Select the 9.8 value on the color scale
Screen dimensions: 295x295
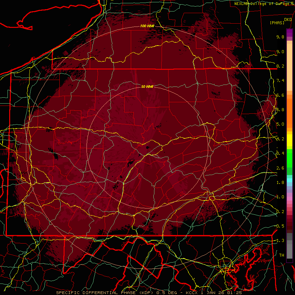(280, 37)
